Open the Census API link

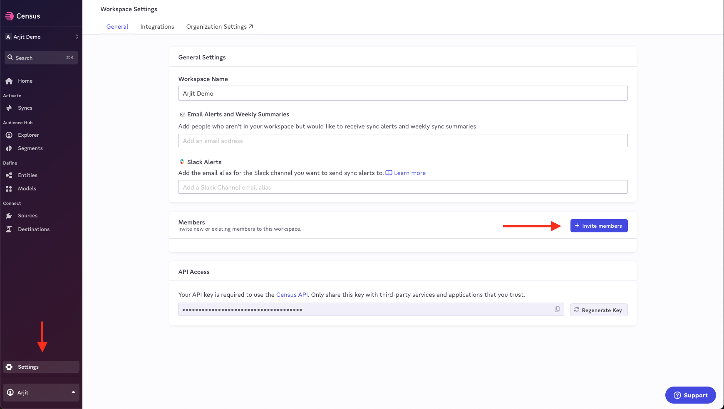[292, 295]
